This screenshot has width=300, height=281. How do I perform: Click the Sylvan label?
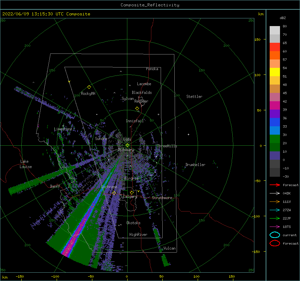point(128,99)
